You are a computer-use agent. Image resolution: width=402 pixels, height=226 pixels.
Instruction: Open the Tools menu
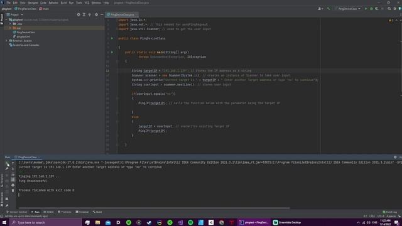pos(79,3)
